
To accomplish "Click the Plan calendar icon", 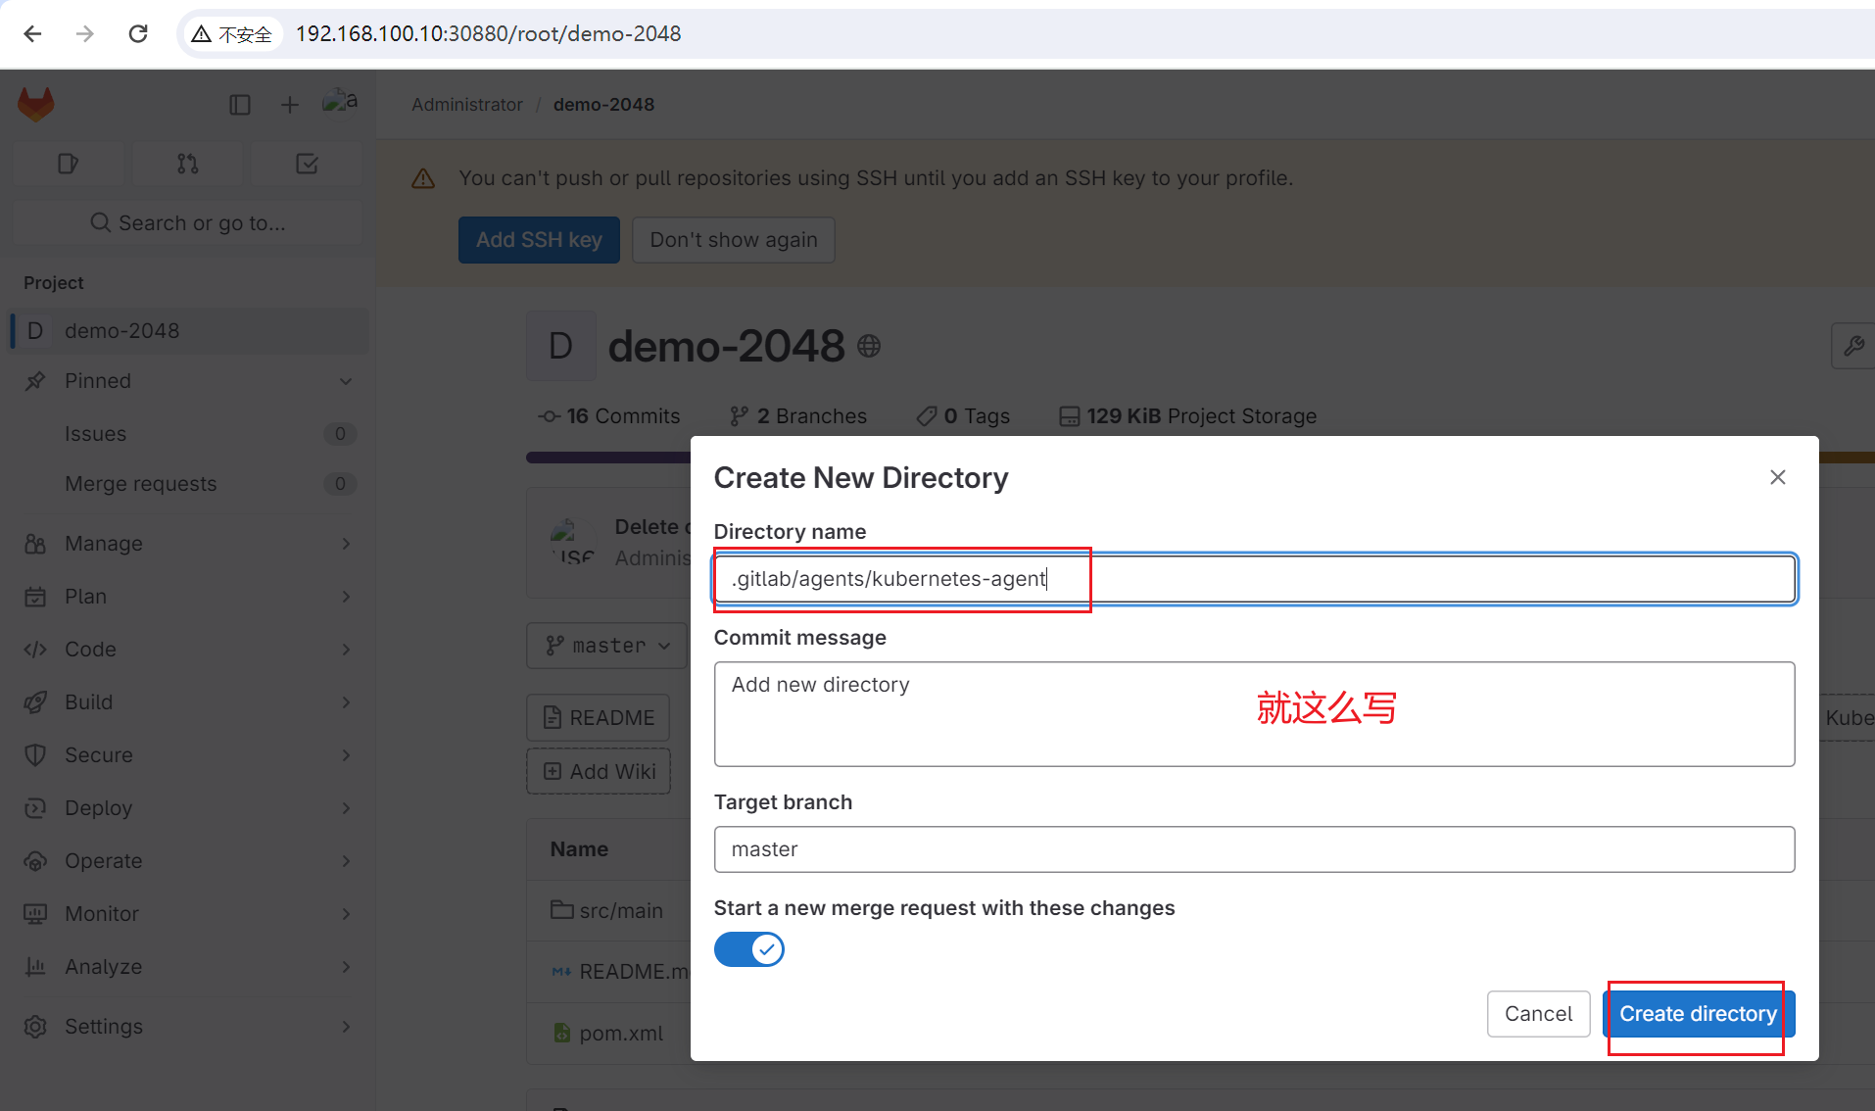I will [x=35, y=597].
